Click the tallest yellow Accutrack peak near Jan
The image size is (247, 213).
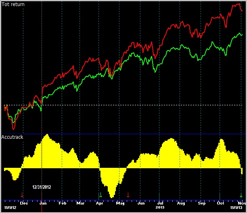(47, 135)
